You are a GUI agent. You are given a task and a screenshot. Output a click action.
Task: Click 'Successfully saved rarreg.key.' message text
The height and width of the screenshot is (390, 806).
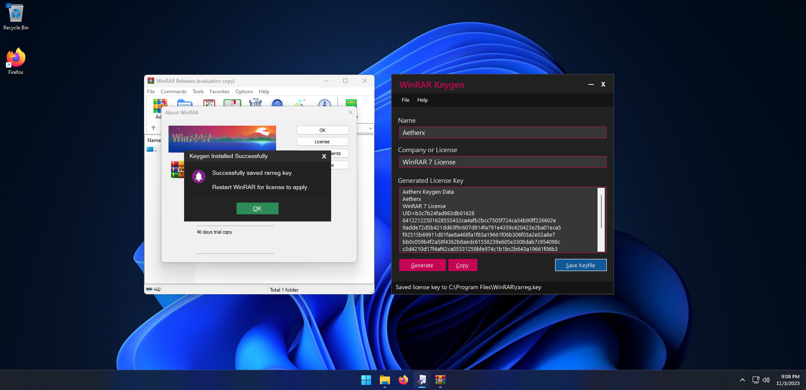click(x=253, y=173)
